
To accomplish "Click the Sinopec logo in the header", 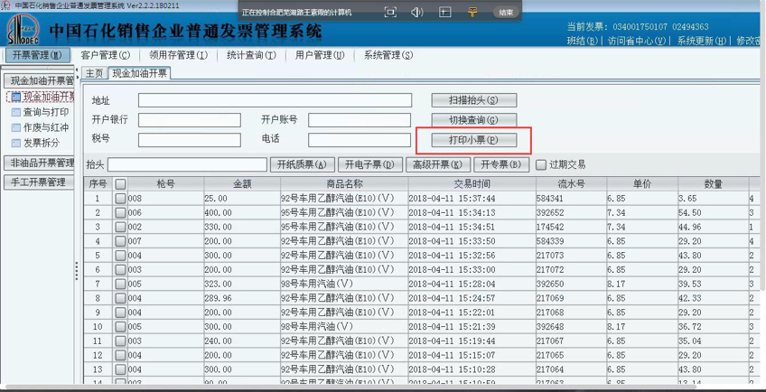I will point(23,29).
